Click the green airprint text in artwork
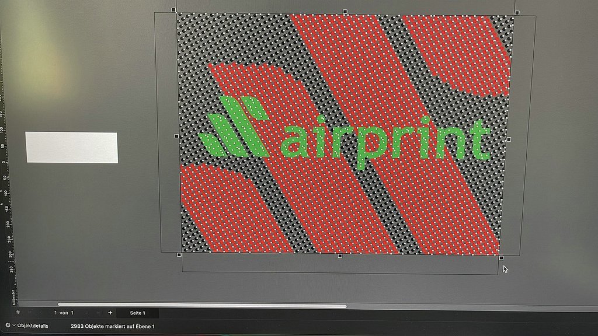This screenshot has height=336, width=598. tap(385, 142)
